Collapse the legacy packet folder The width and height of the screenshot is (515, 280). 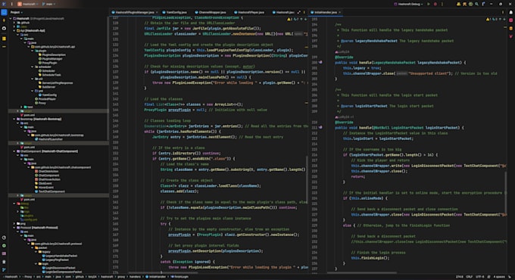pyautogui.click(x=36, y=252)
